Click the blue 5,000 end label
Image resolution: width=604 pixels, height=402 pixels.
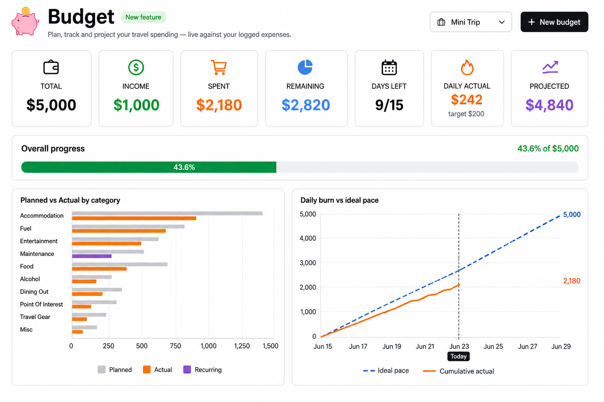(572, 214)
